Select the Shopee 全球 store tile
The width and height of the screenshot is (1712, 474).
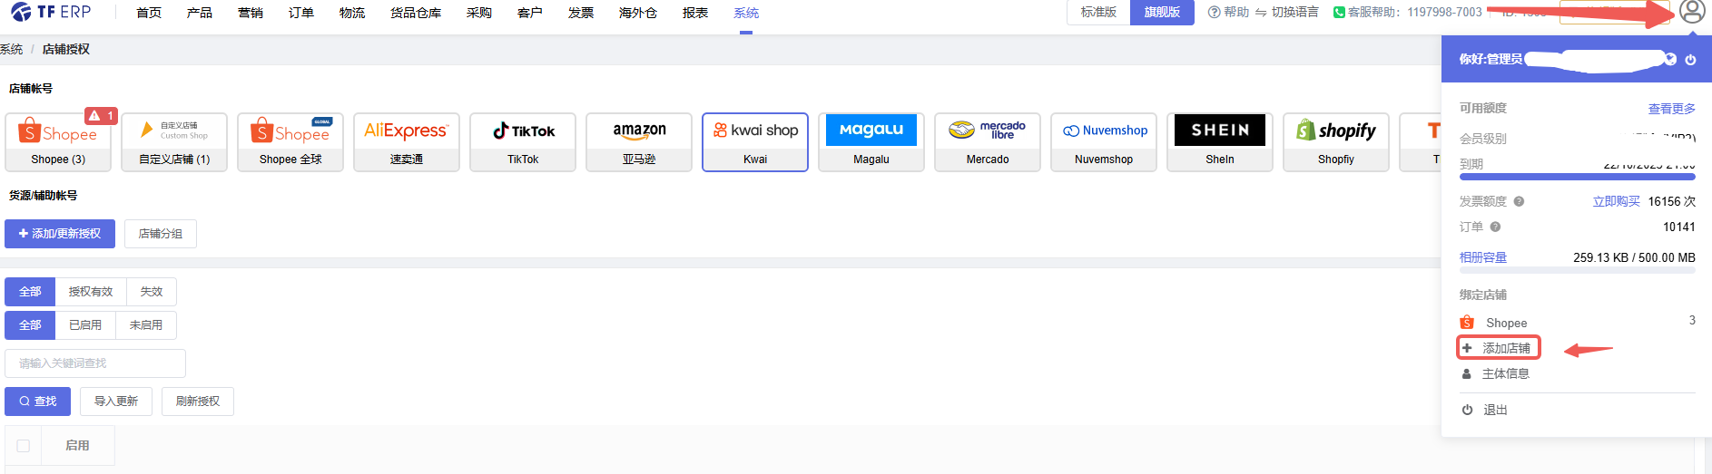[290, 142]
